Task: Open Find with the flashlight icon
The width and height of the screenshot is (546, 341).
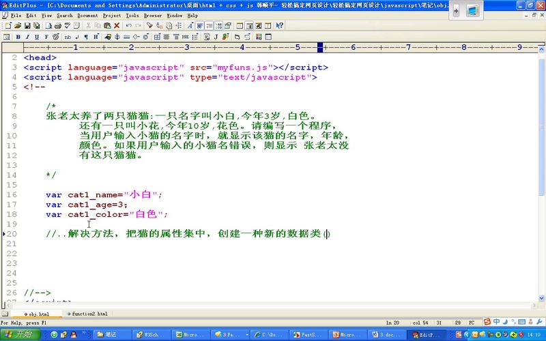Action: (x=149, y=25)
